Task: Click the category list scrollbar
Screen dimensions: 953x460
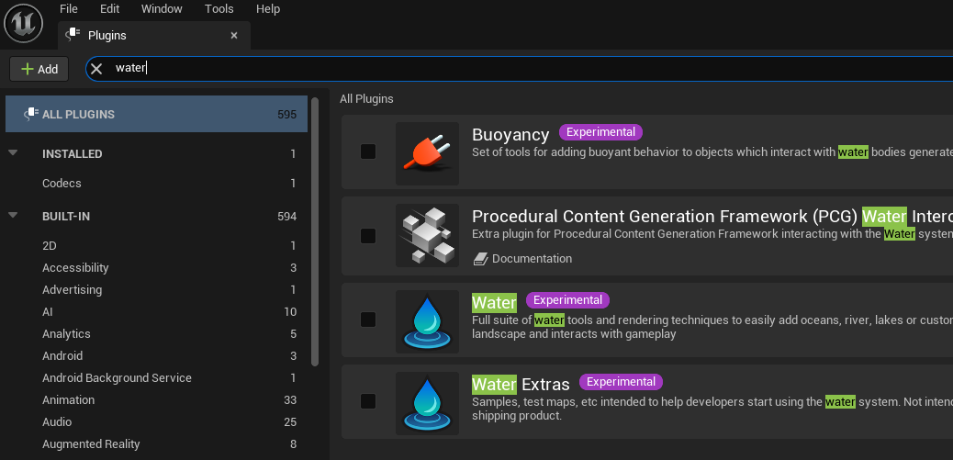Action: (x=315, y=230)
